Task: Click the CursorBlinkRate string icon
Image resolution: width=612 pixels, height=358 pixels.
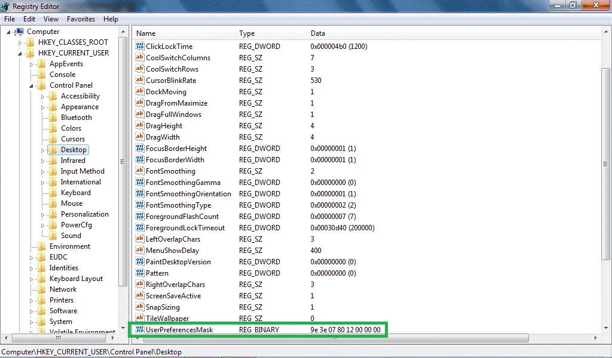Action: tap(140, 80)
